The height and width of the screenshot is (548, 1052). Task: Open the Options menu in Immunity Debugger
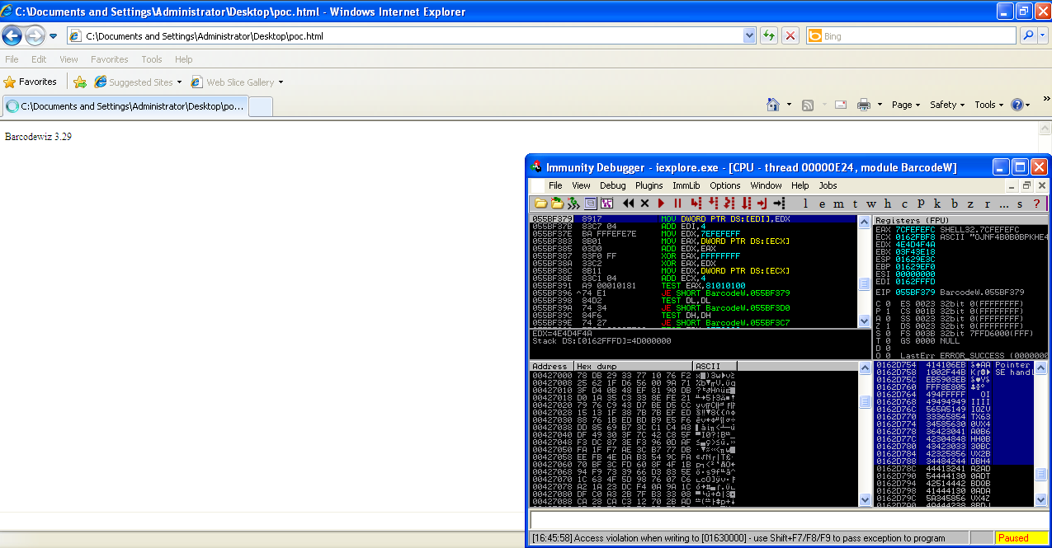pyautogui.click(x=725, y=185)
